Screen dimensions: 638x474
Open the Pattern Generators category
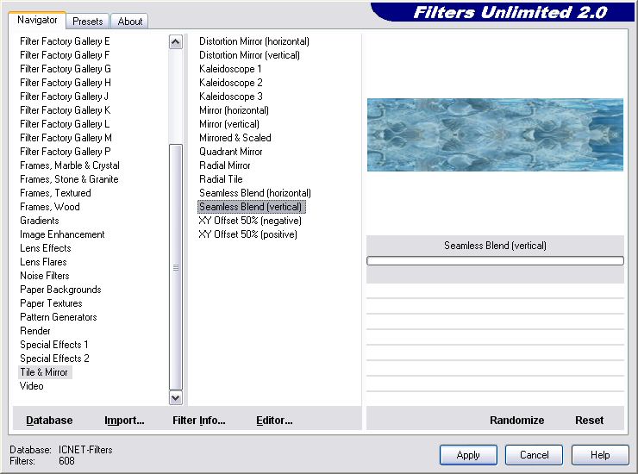click(58, 317)
